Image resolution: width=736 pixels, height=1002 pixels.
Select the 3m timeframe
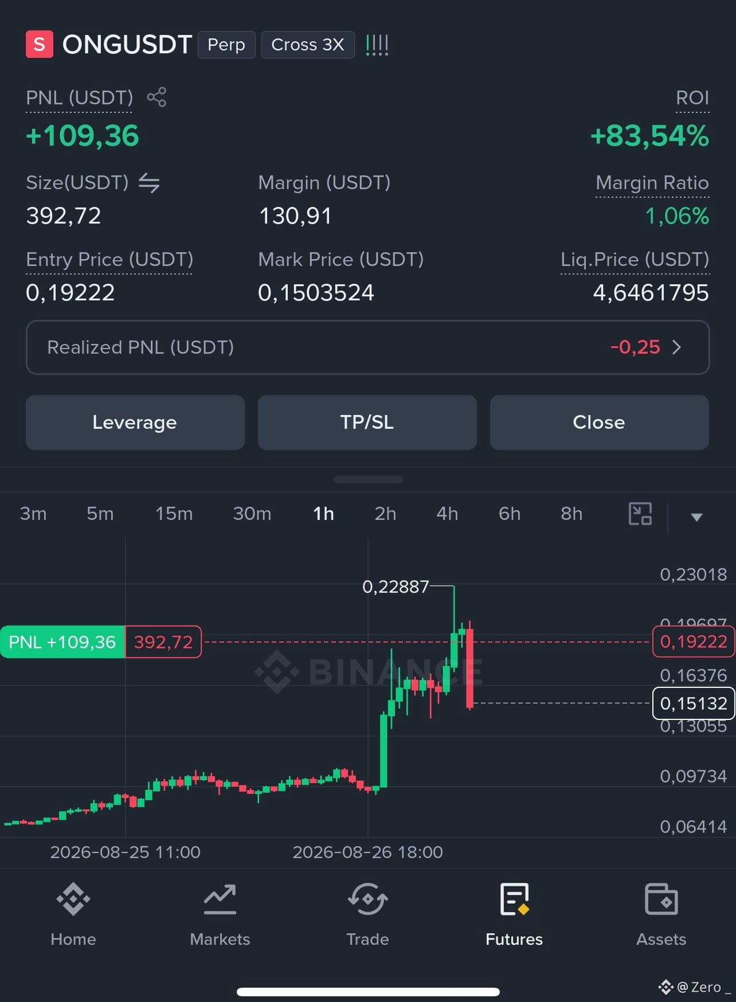tap(33, 514)
